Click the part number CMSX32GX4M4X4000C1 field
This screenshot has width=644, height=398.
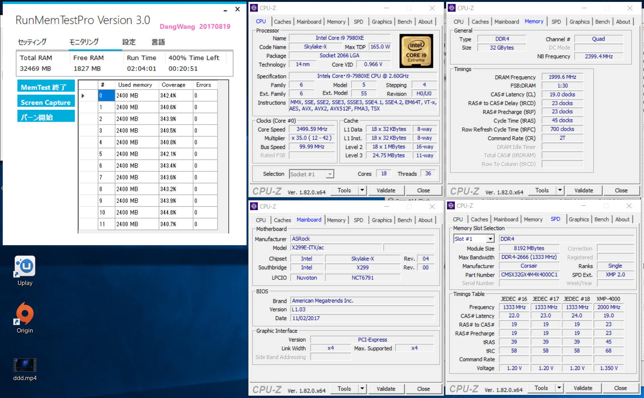click(529, 274)
